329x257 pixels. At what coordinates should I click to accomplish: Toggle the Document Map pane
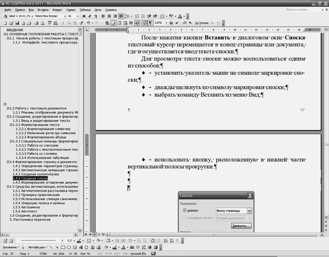144,23
